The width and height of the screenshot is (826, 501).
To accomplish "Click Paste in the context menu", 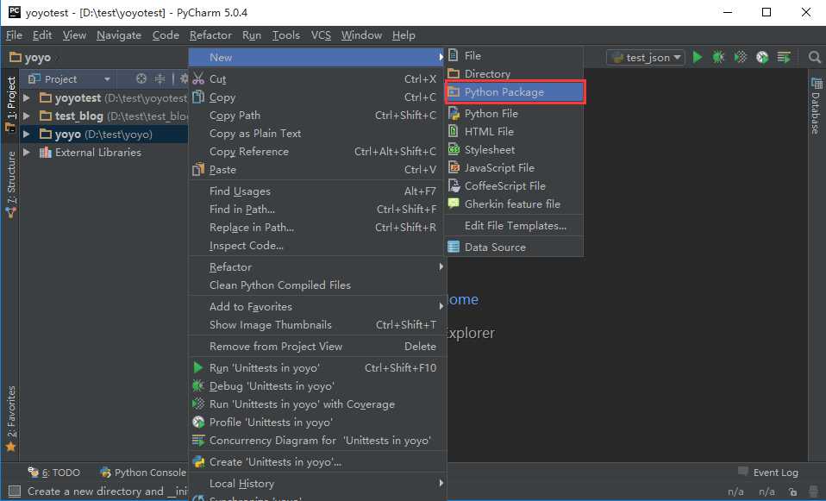I will coord(317,170).
